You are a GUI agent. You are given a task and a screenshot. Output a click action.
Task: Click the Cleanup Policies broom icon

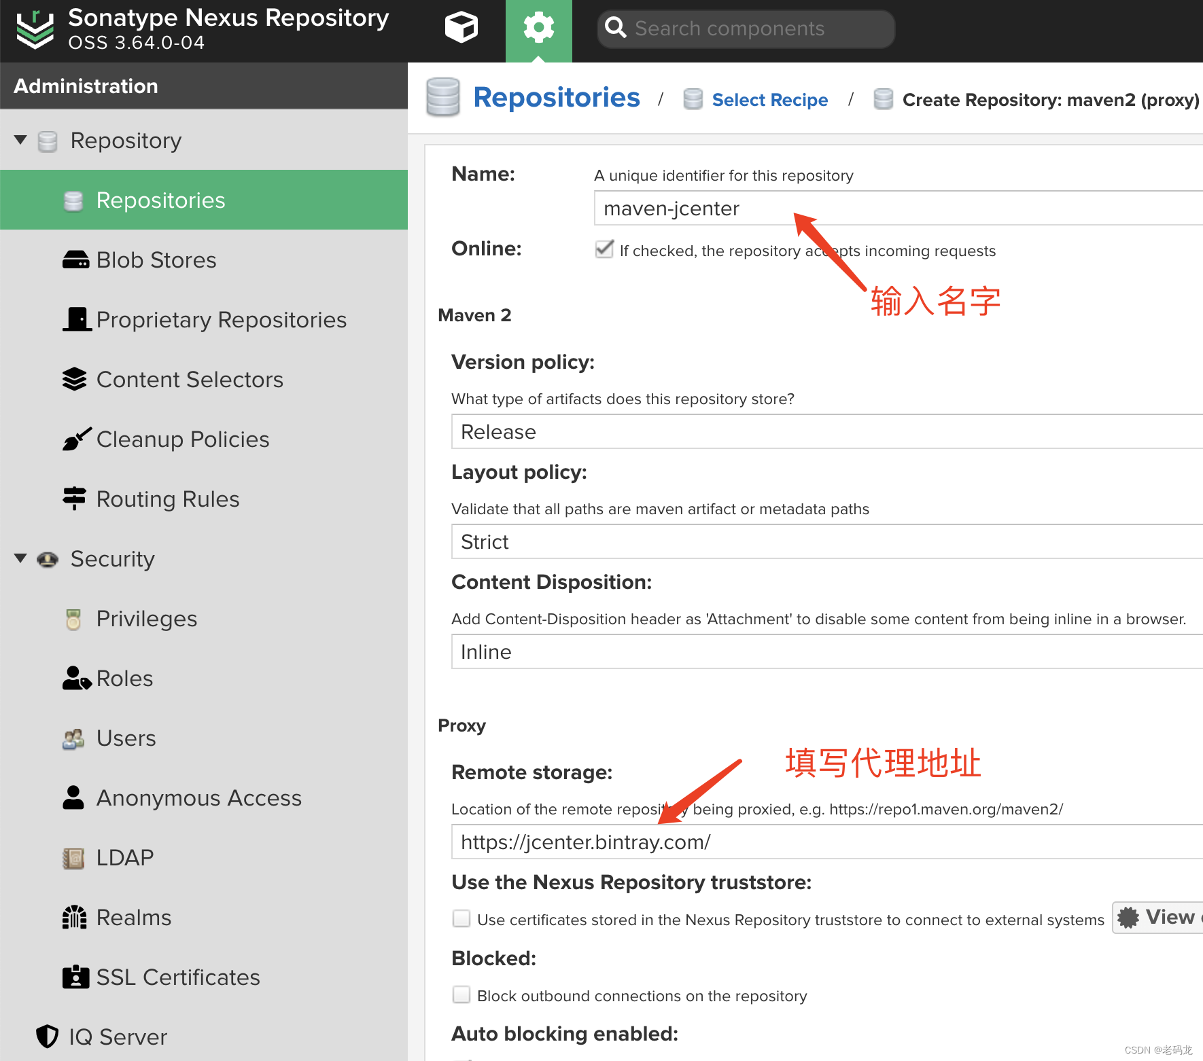[77, 439]
